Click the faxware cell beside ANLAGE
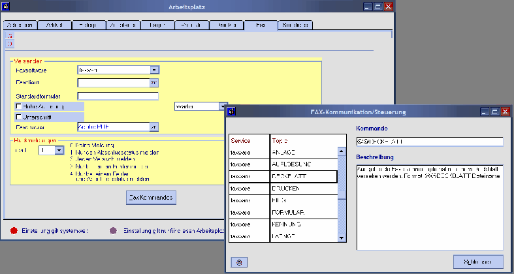514x274 pixels. tap(249, 152)
